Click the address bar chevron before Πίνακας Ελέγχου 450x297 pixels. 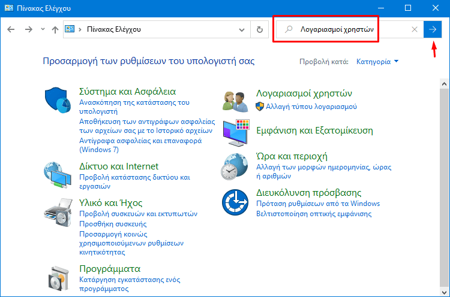(80, 29)
